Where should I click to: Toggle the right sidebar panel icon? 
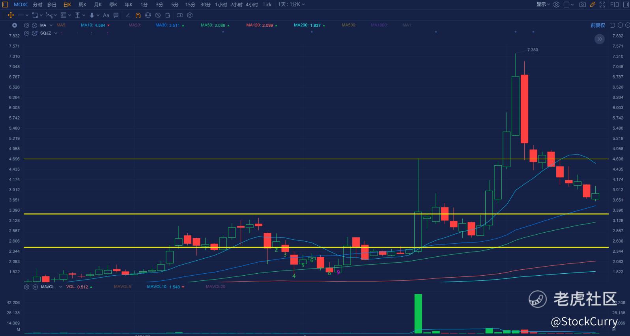click(x=626, y=5)
